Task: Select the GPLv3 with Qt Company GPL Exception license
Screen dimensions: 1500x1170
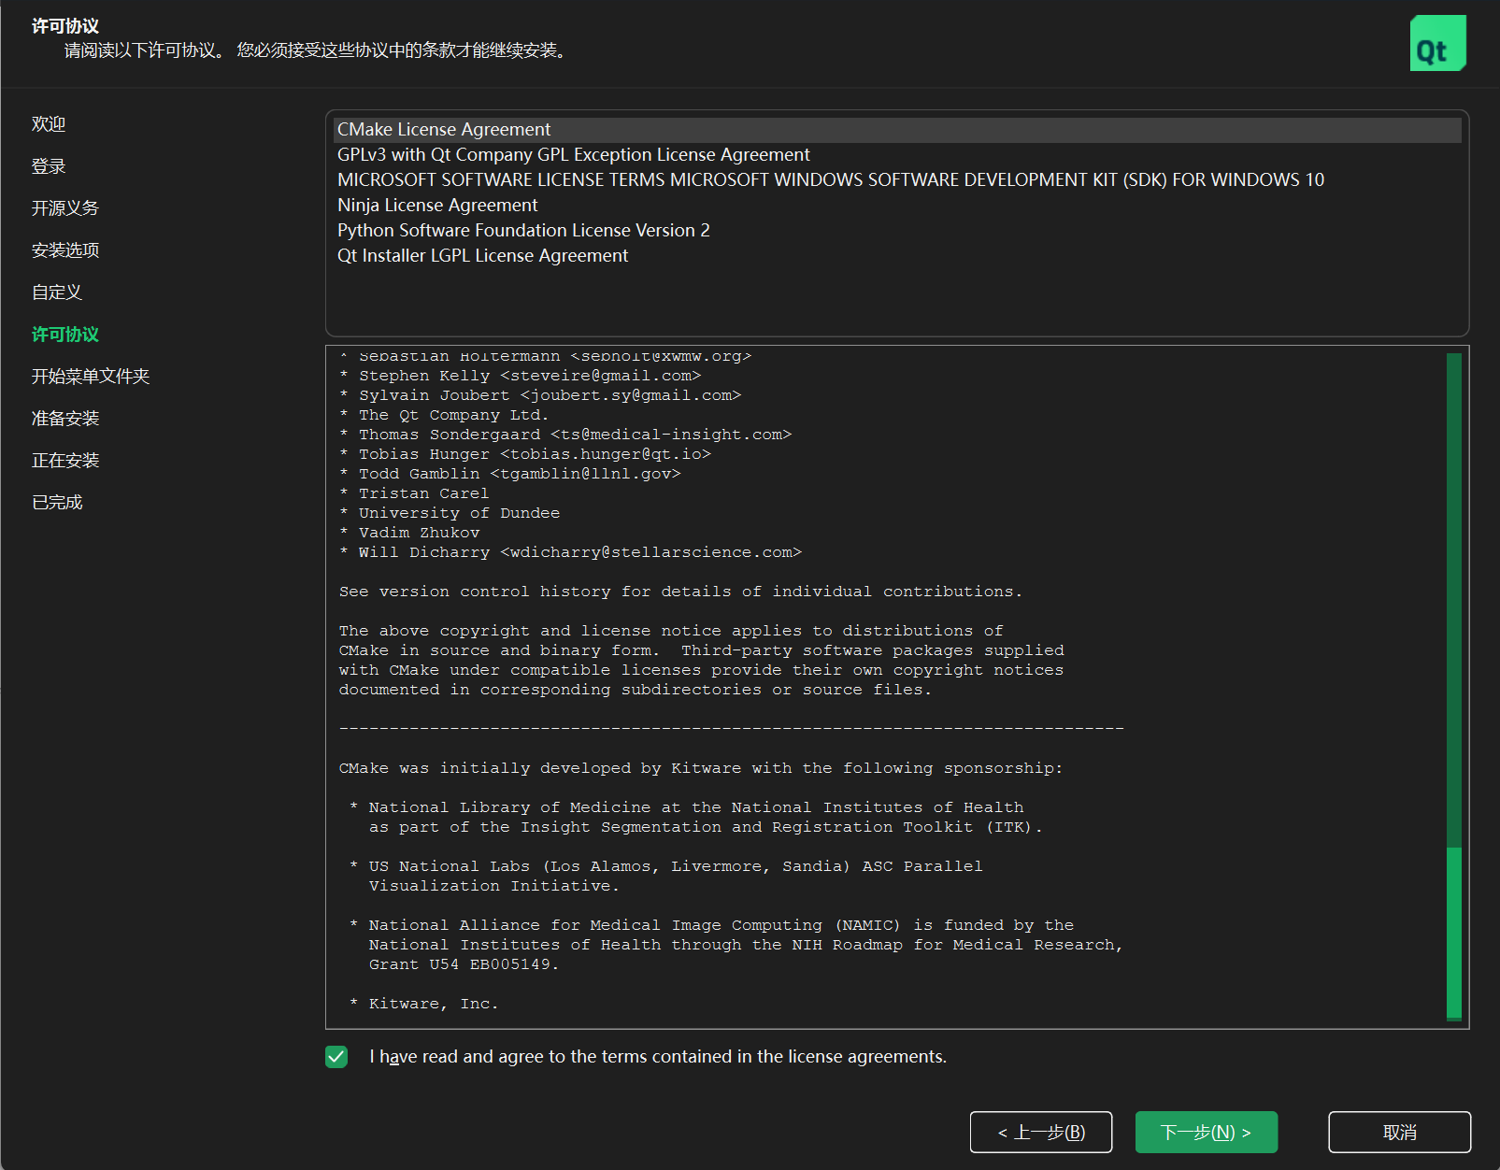Action: point(573,154)
